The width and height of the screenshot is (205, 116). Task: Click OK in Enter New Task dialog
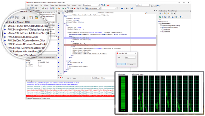click(121, 64)
